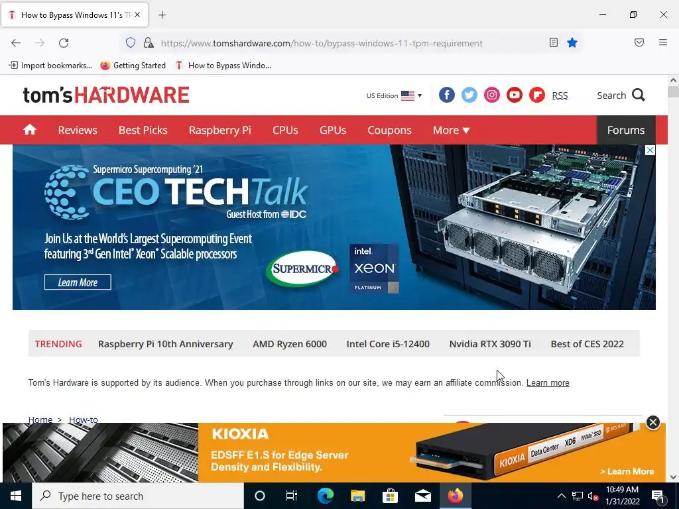Open a new browser tab
This screenshot has width=679, height=509.
click(162, 15)
